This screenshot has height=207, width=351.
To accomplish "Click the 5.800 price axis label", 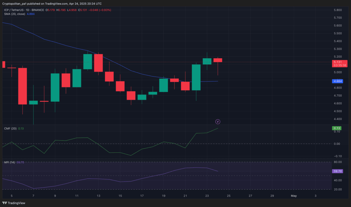I will 338,10.
